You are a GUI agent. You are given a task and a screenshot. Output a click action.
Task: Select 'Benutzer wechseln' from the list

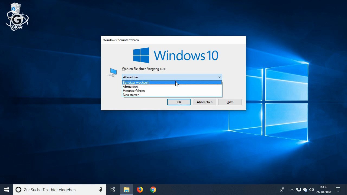tap(172, 83)
